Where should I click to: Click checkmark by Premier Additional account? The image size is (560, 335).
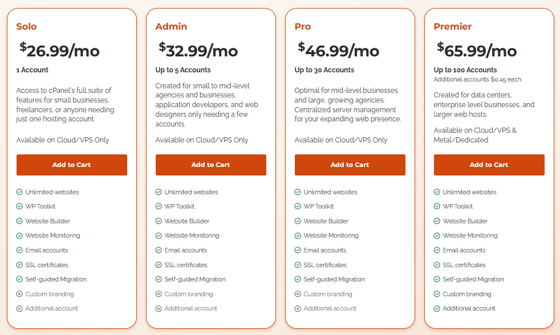tap(437, 308)
